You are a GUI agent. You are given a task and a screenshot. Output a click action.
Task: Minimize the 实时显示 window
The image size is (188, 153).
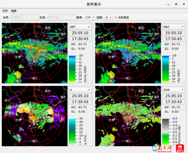tap(168, 4)
